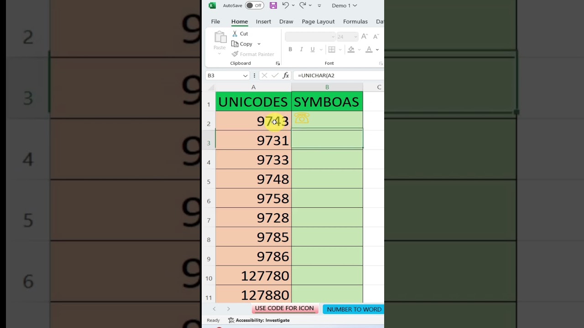Cut the selection with the scissors icon
The height and width of the screenshot is (328, 584).
tap(235, 34)
